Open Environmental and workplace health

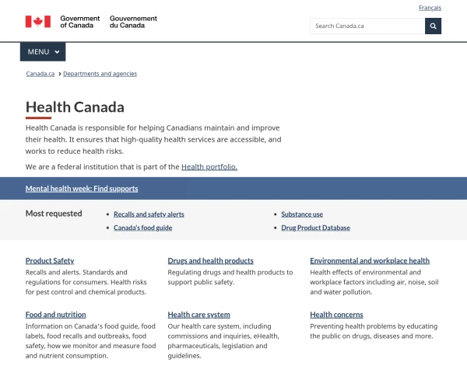[370, 261]
